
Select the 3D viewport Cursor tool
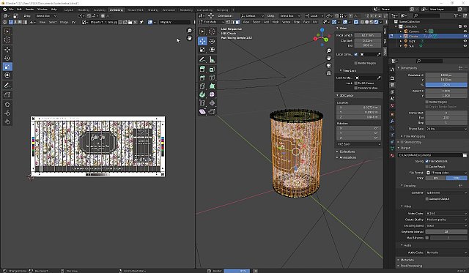[212, 31]
